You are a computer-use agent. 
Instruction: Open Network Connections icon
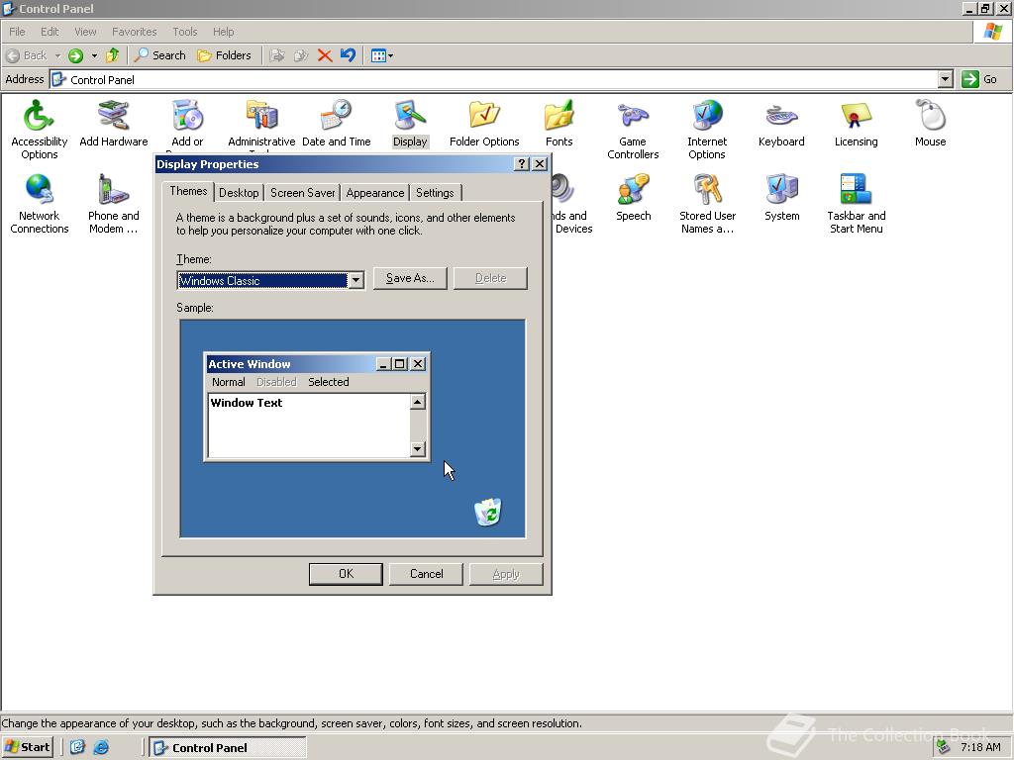39,203
